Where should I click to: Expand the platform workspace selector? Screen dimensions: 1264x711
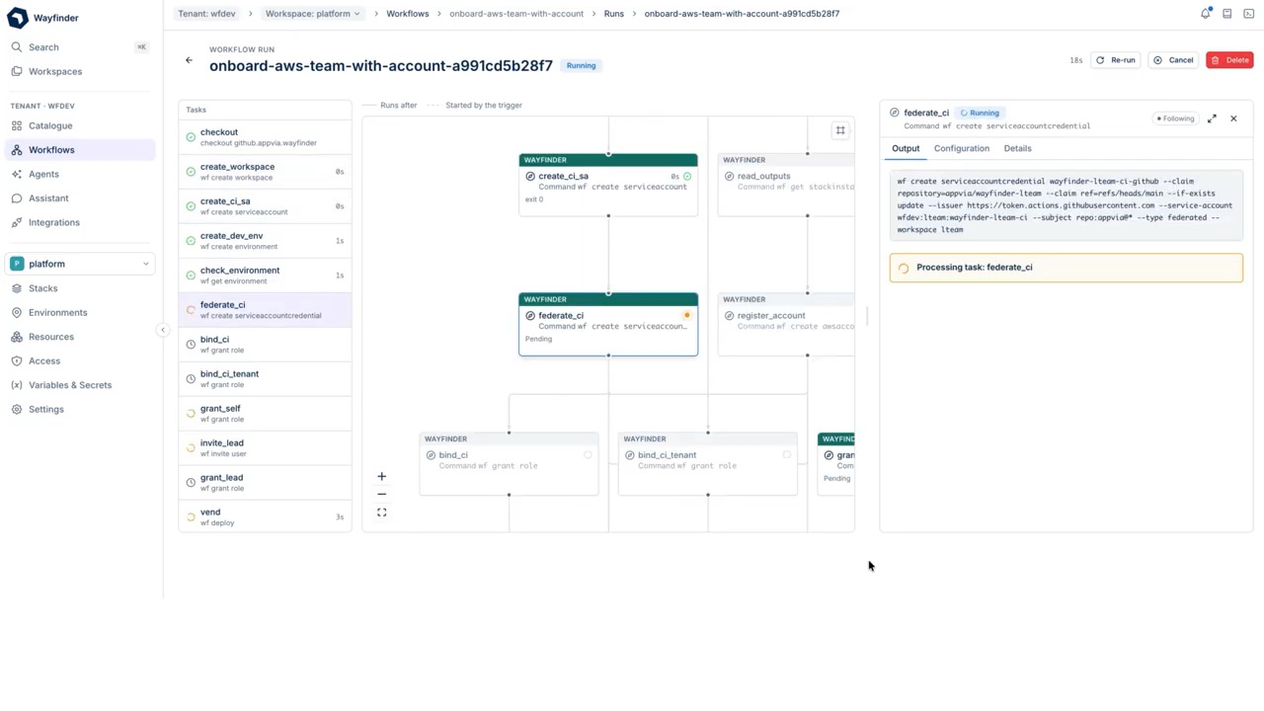[x=80, y=264]
